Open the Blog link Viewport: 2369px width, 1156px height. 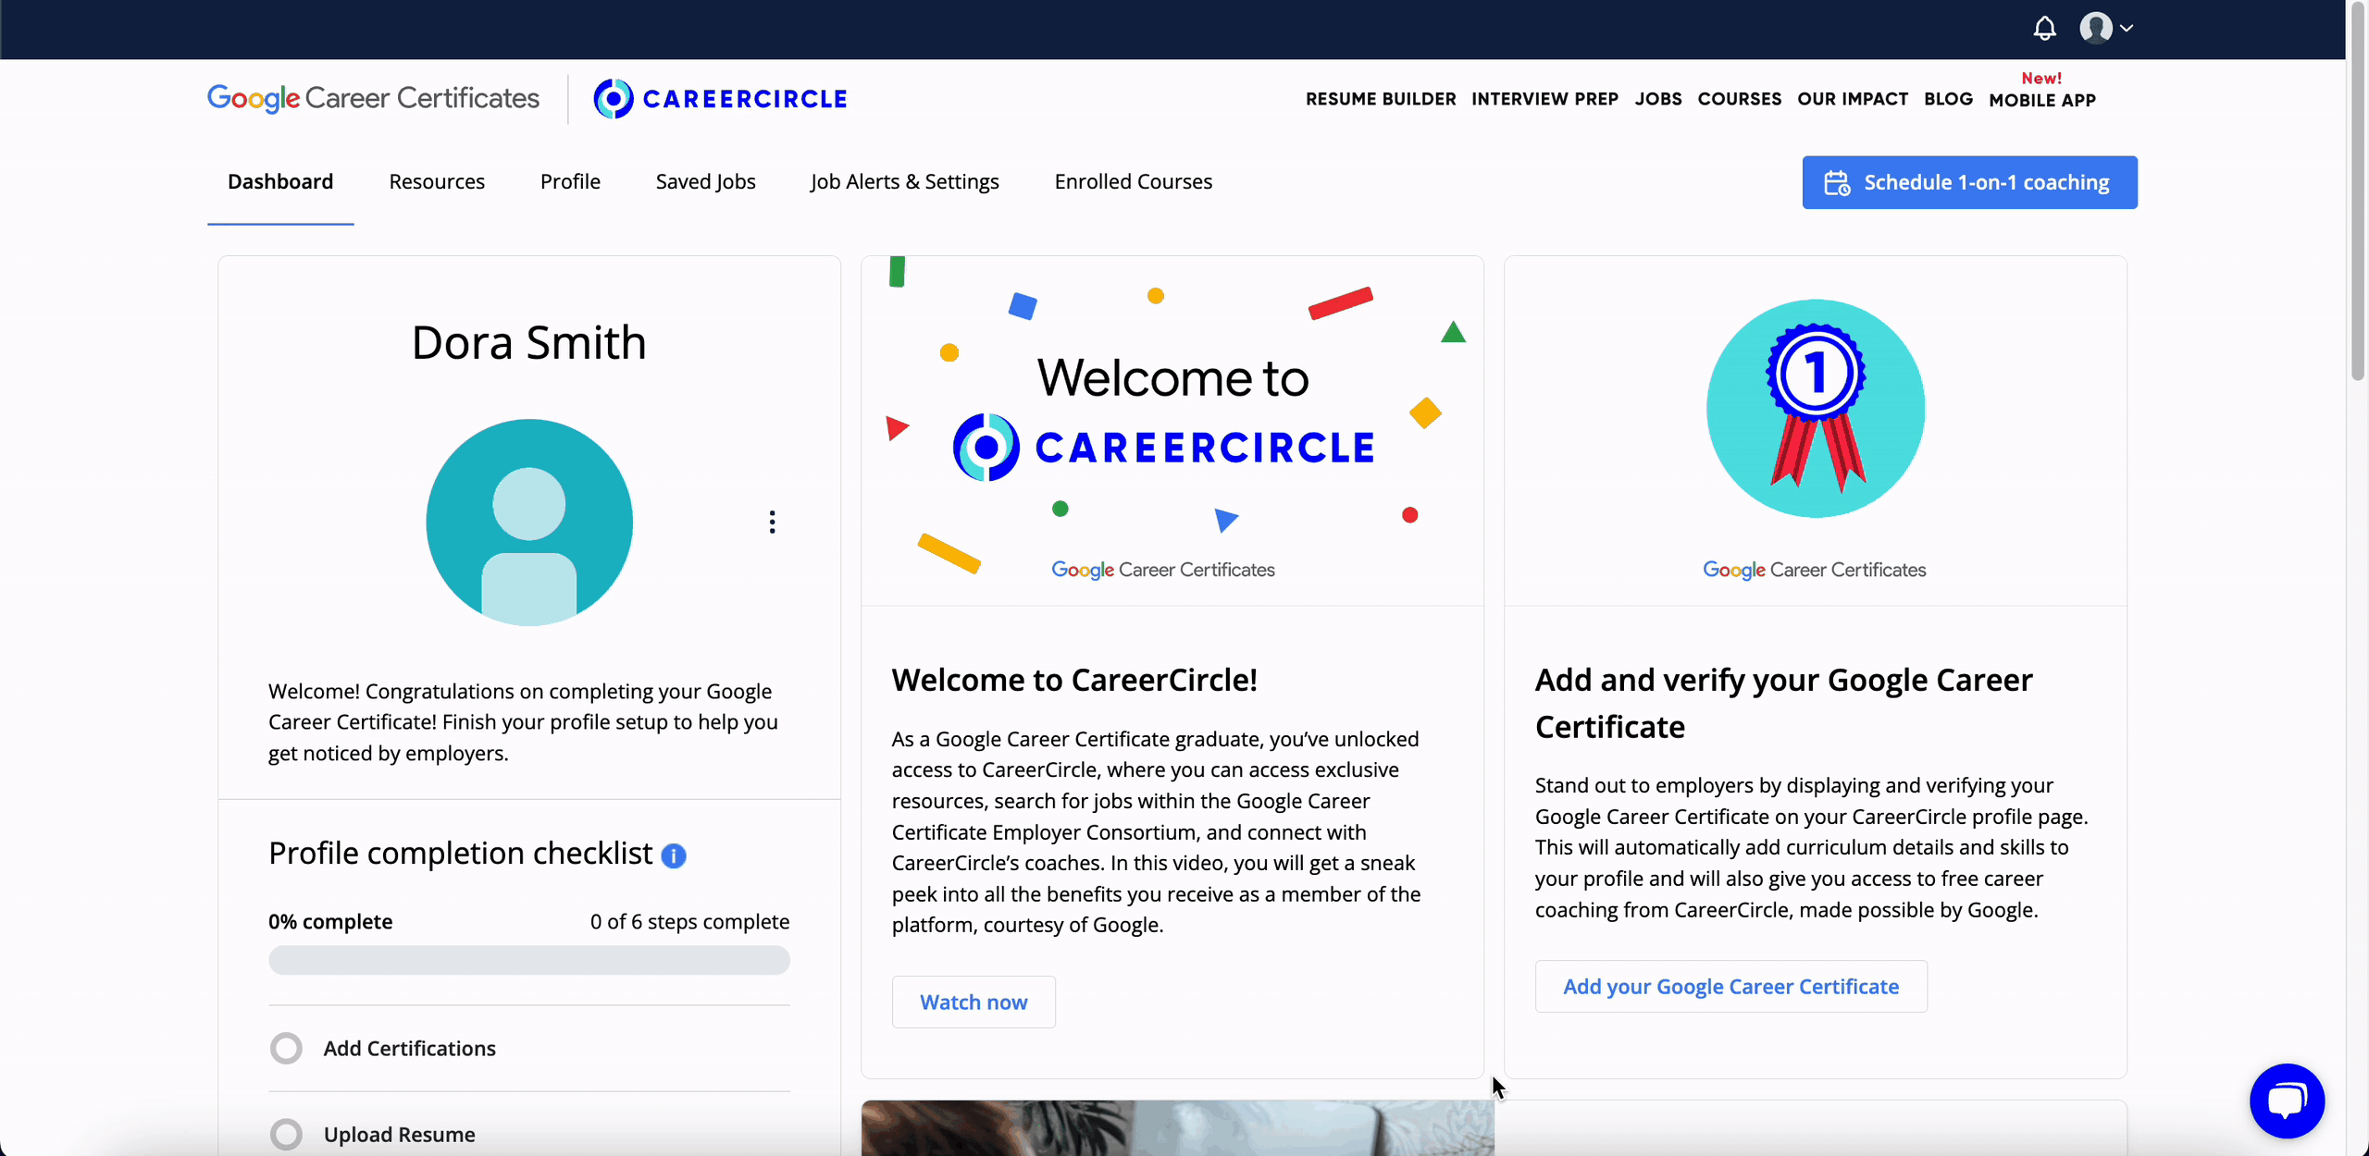tap(1948, 99)
